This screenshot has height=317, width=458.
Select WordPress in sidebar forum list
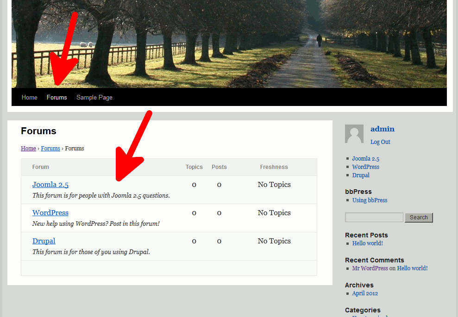pos(365,167)
